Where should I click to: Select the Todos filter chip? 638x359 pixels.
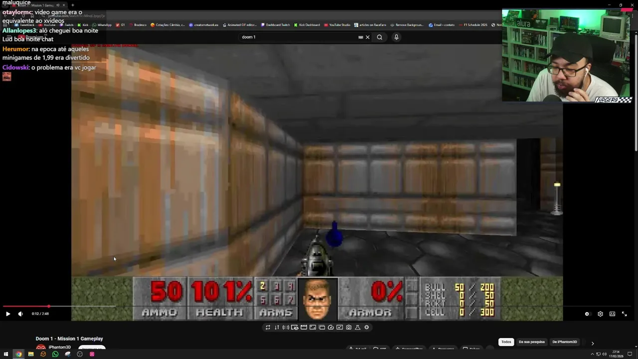point(506,342)
